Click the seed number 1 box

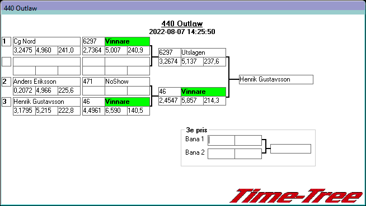[6, 41]
